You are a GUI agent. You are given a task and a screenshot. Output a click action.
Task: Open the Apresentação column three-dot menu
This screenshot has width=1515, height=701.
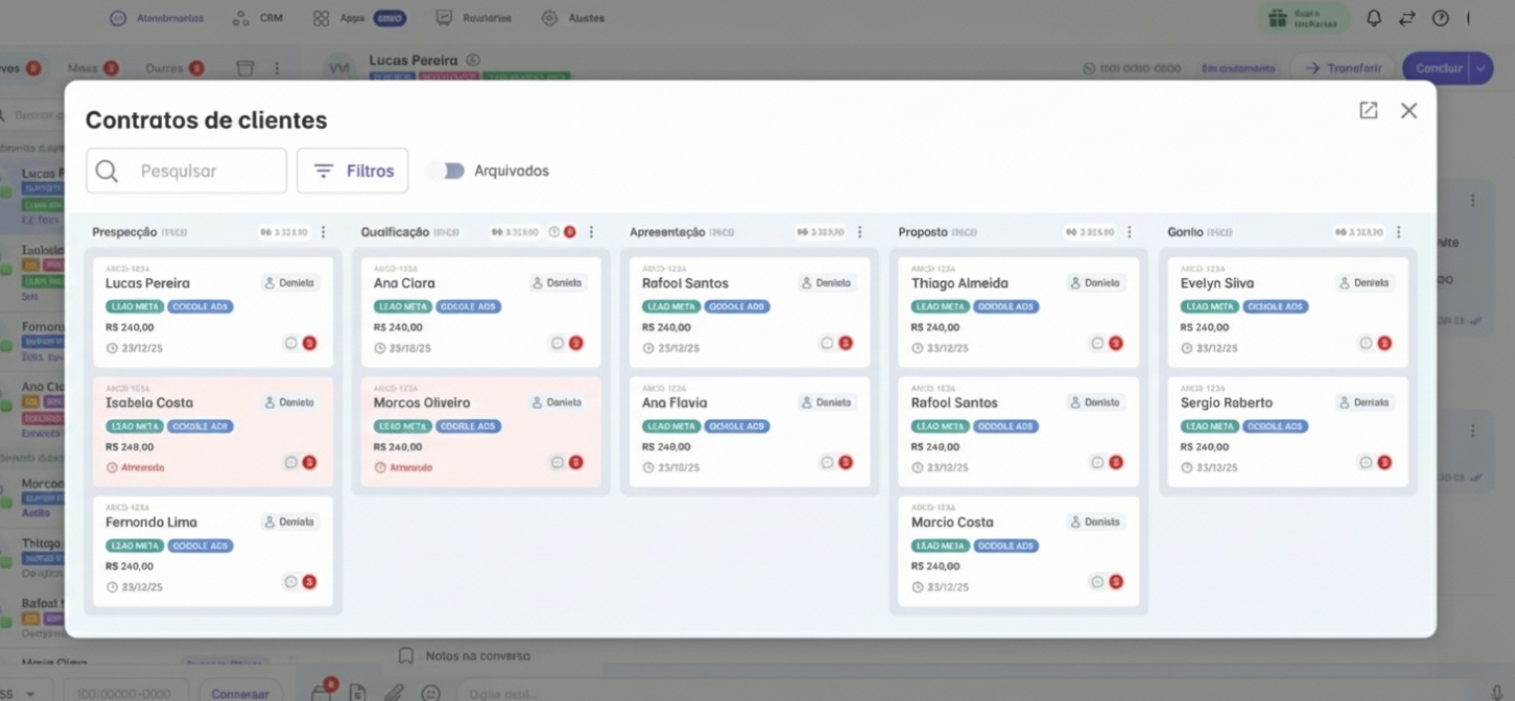(860, 232)
